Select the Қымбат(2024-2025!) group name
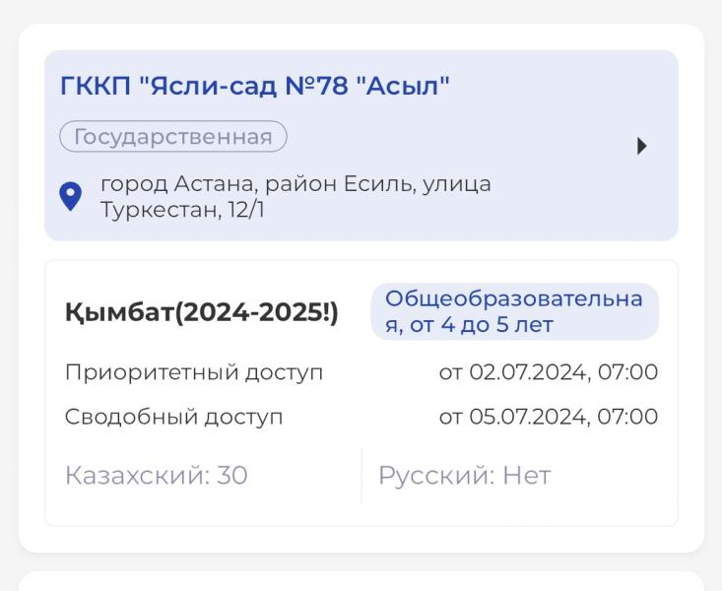Image resolution: width=722 pixels, height=591 pixels. [x=202, y=312]
